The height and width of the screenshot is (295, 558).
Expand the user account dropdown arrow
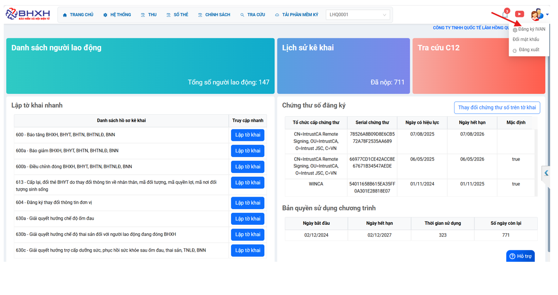point(547,15)
